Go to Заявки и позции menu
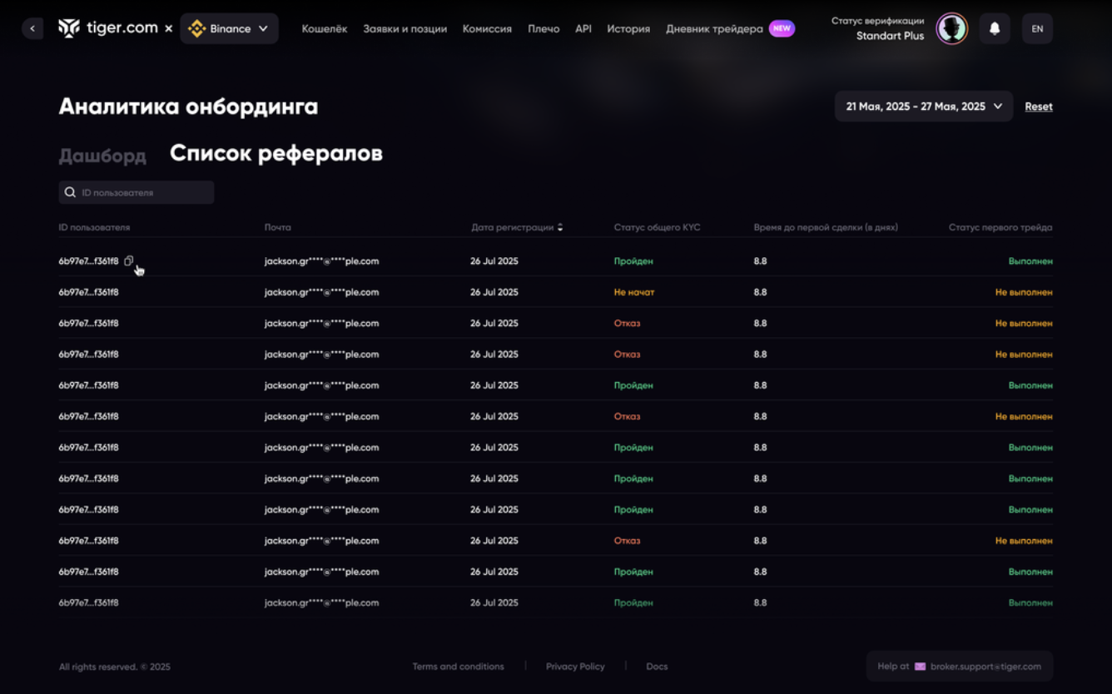 click(405, 28)
